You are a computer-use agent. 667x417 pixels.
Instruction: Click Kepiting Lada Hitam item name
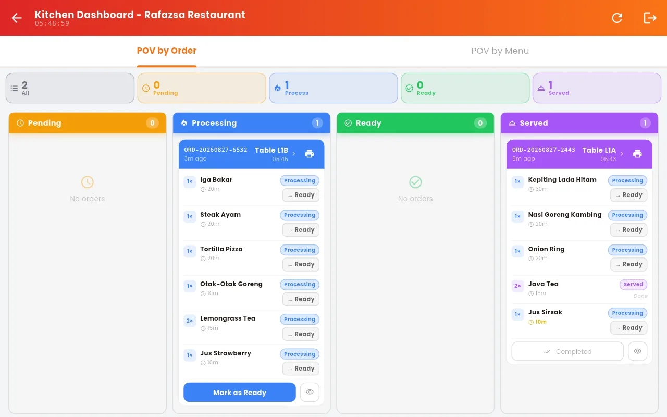click(x=562, y=179)
